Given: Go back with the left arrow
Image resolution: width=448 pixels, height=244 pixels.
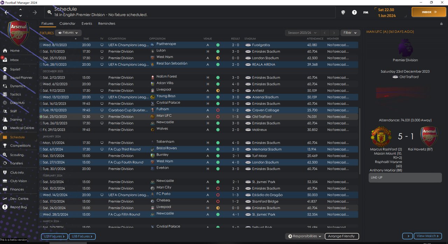Looking at the screenshot, I should (7, 12).
